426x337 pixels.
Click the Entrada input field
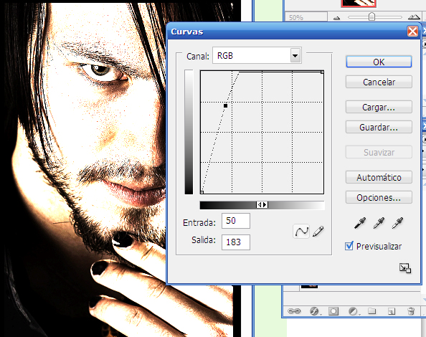pyautogui.click(x=236, y=221)
